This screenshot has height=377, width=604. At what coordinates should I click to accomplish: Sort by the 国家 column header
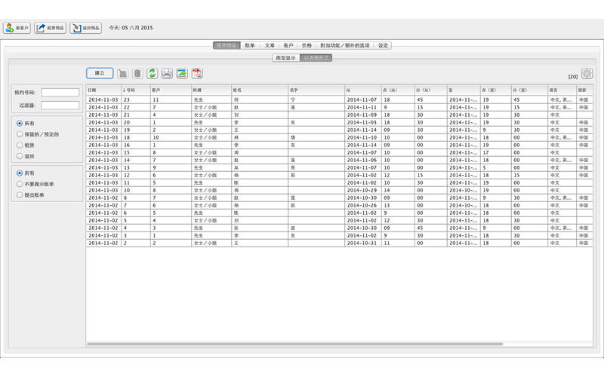584,90
